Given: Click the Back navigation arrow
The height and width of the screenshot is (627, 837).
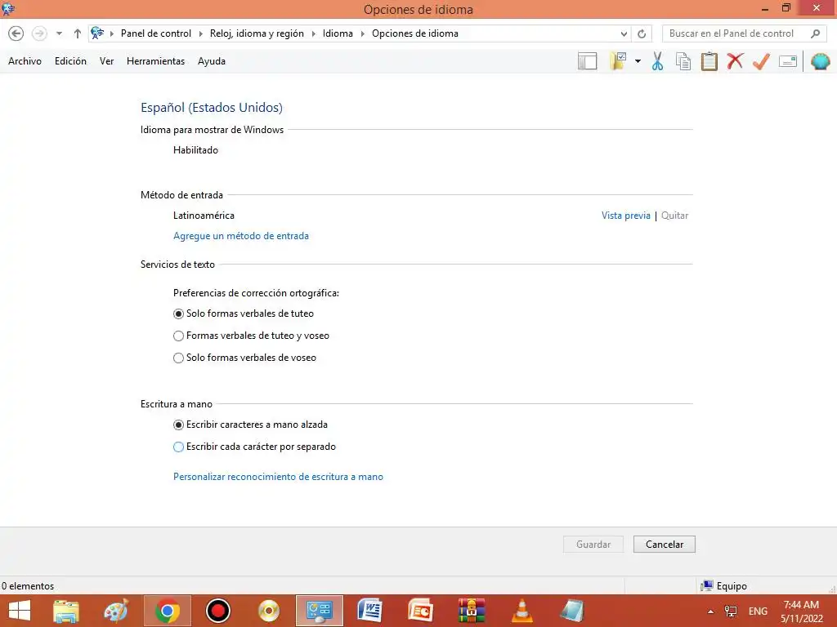Looking at the screenshot, I should [16, 33].
